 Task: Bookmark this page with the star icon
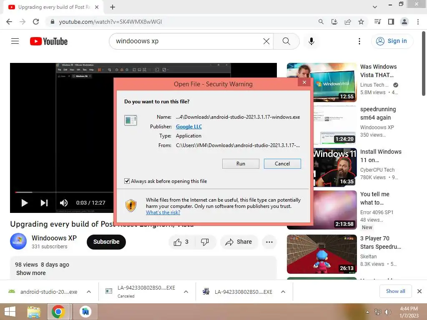point(361,22)
